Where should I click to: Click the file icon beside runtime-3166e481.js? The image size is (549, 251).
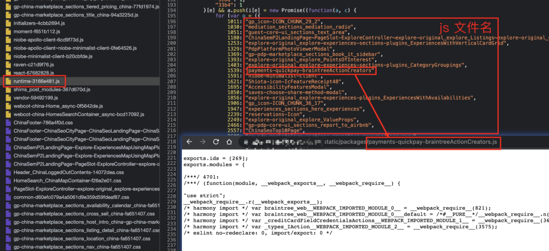tap(8, 81)
